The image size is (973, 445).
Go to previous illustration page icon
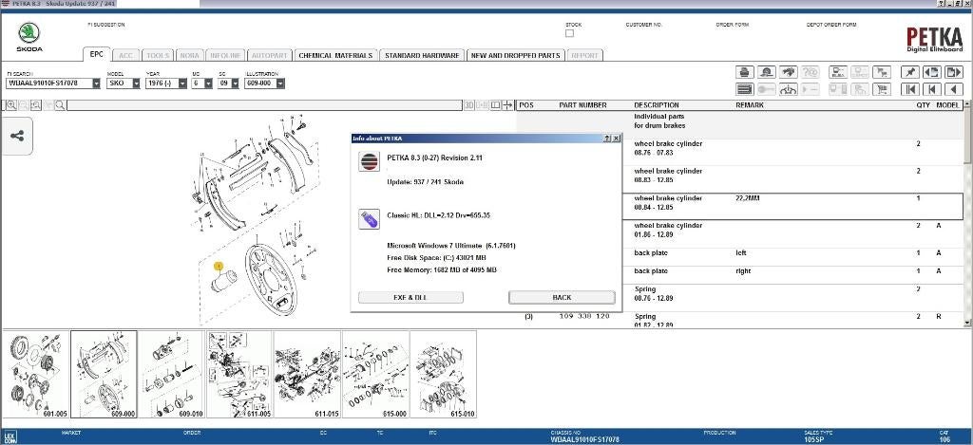pyautogui.click(x=932, y=72)
